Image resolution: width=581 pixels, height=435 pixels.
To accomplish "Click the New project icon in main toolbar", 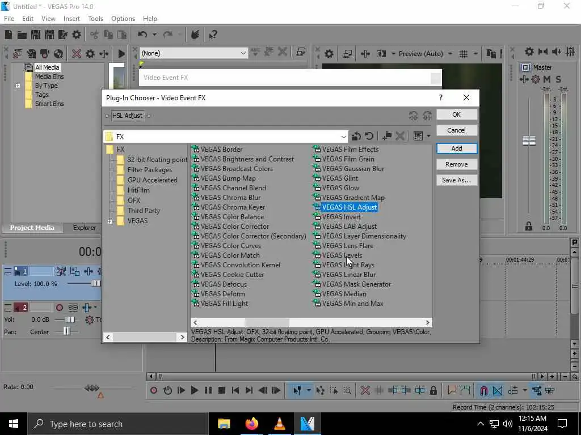I will [x=8, y=35].
